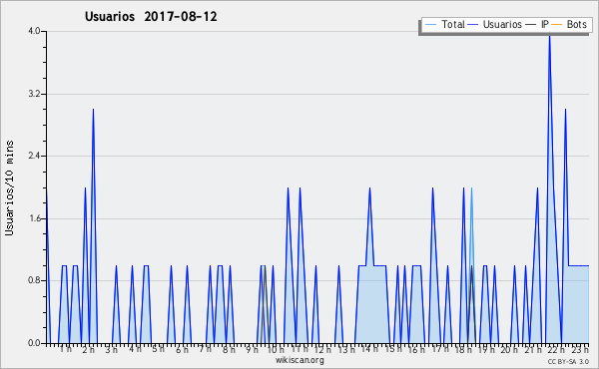Image resolution: width=599 pixels, height=369 pixels.
Task: Click the '19 h' x-axis label
Action: pos(486,349)
